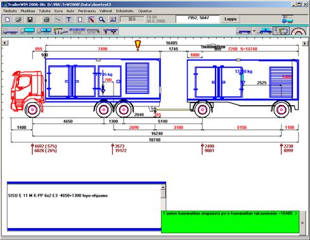This screenshot has width=310, height=240.
Task: Toggle the SEG indicator box
Action: [x=132, y=19]
